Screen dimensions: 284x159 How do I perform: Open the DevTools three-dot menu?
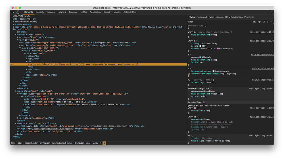pos(271,12)
